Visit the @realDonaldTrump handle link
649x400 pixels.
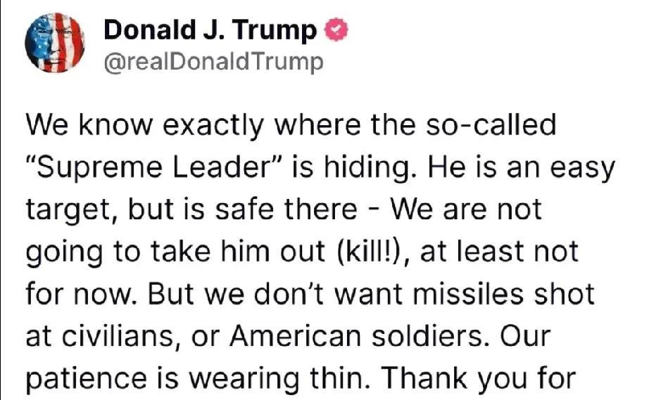coord(213,62)
